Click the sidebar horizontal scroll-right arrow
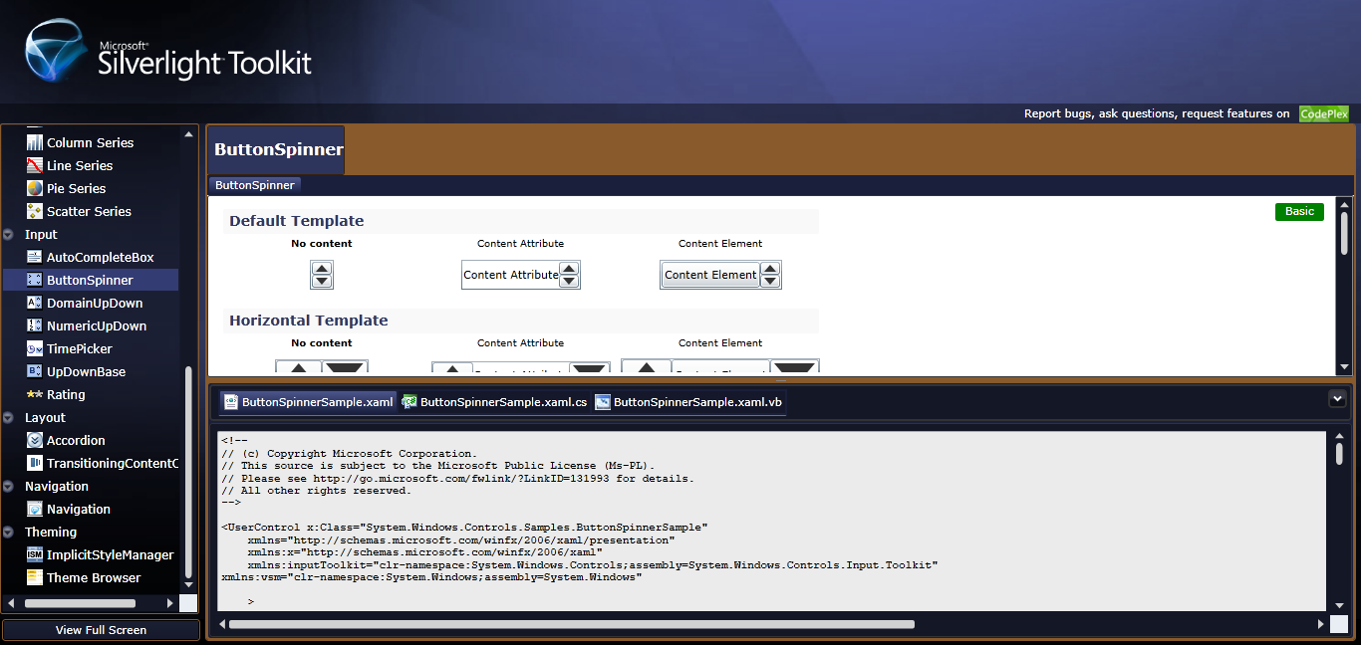 click(169, 603)
